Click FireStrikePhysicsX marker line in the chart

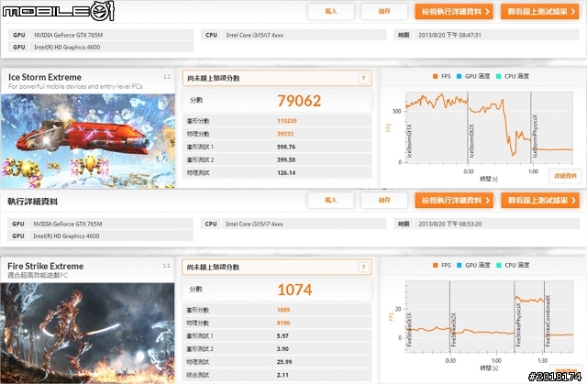pyautogui.click(x=515, y=317)
